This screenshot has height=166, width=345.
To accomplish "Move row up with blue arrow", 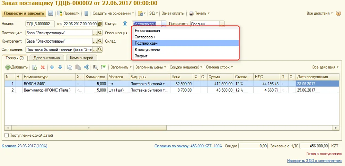I will (x=52, y=67).
